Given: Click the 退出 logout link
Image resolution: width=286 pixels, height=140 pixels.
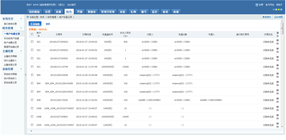Looking at the screenshot, I should pyautogui.click(x=62, y=5).
